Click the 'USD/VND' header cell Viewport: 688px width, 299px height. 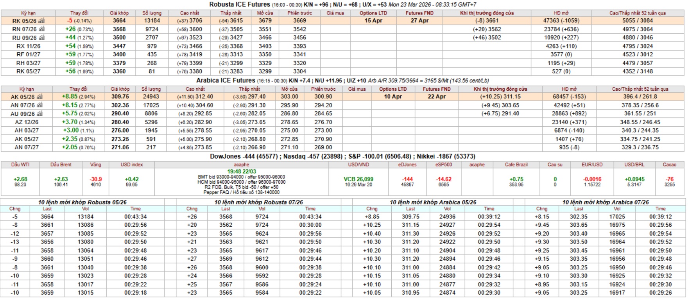[358, 165]
